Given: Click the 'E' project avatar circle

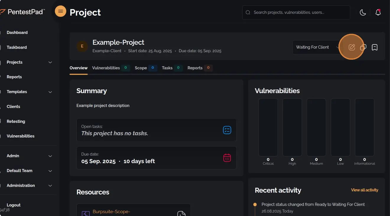Looking at the screenshot, I should click(82, 46).
